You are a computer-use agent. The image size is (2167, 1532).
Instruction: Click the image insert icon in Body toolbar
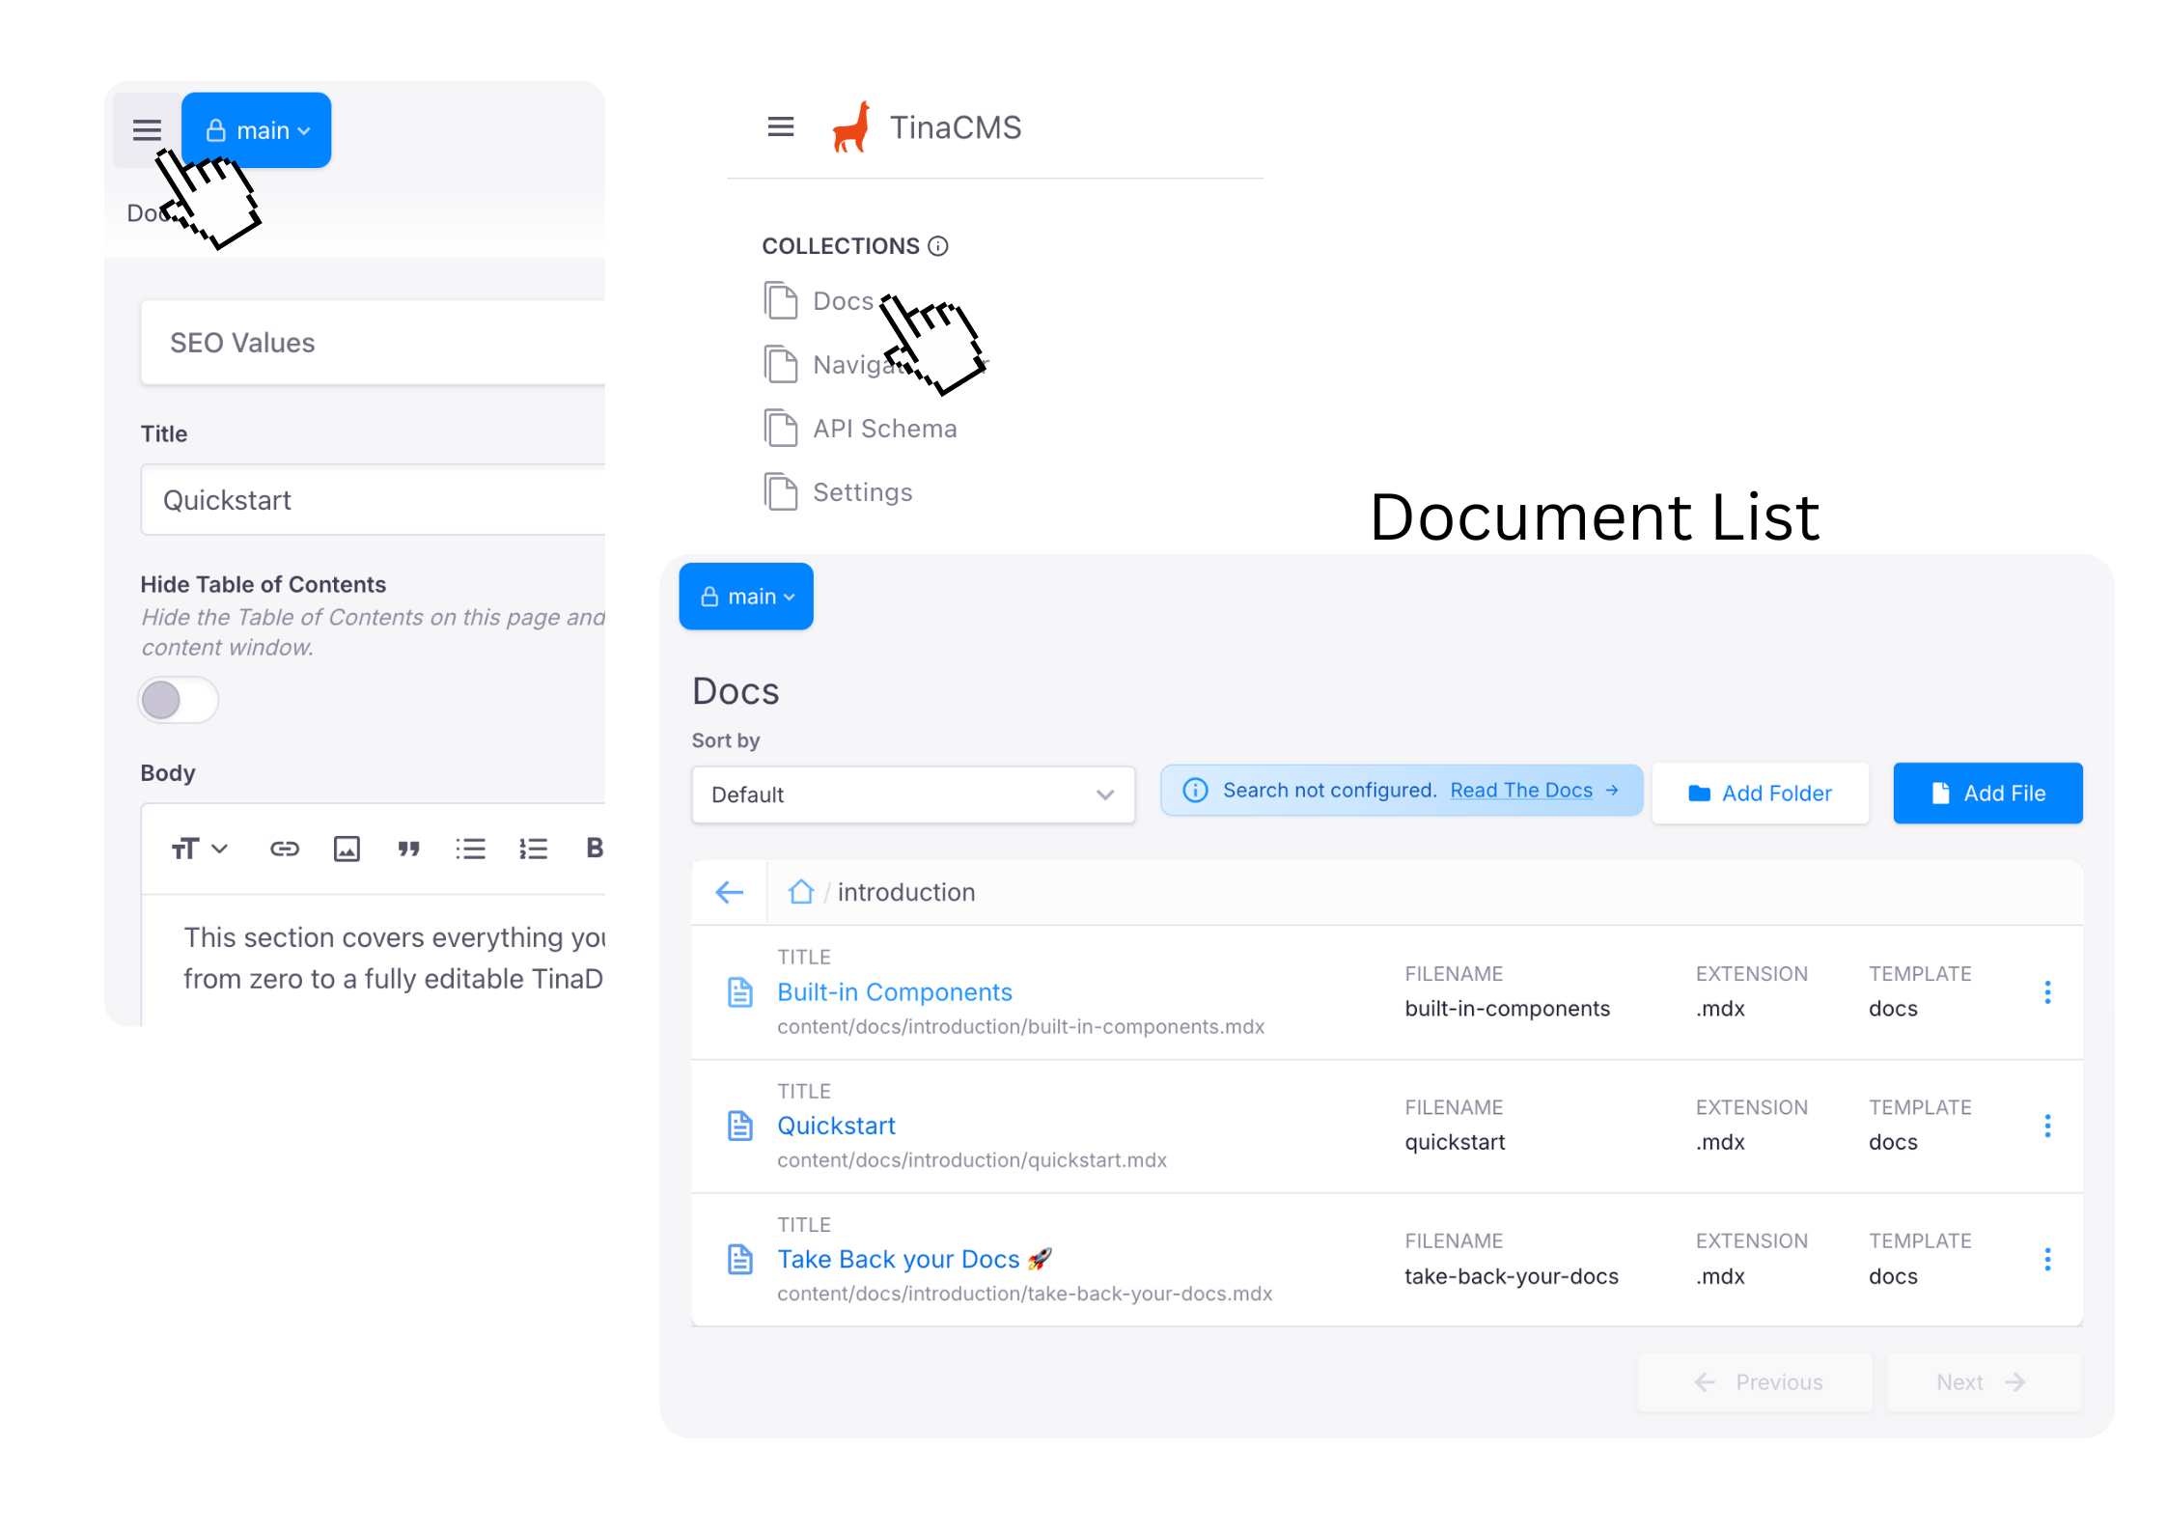tap(347, 849)
